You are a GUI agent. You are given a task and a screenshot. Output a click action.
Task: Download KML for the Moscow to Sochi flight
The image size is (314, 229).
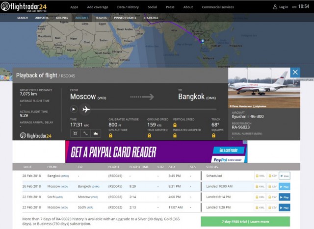click(x=260, y=207)
